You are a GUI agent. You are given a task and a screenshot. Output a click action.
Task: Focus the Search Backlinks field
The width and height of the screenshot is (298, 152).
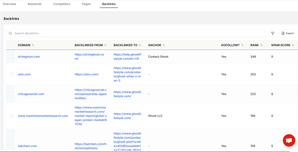tap(136, 33)
